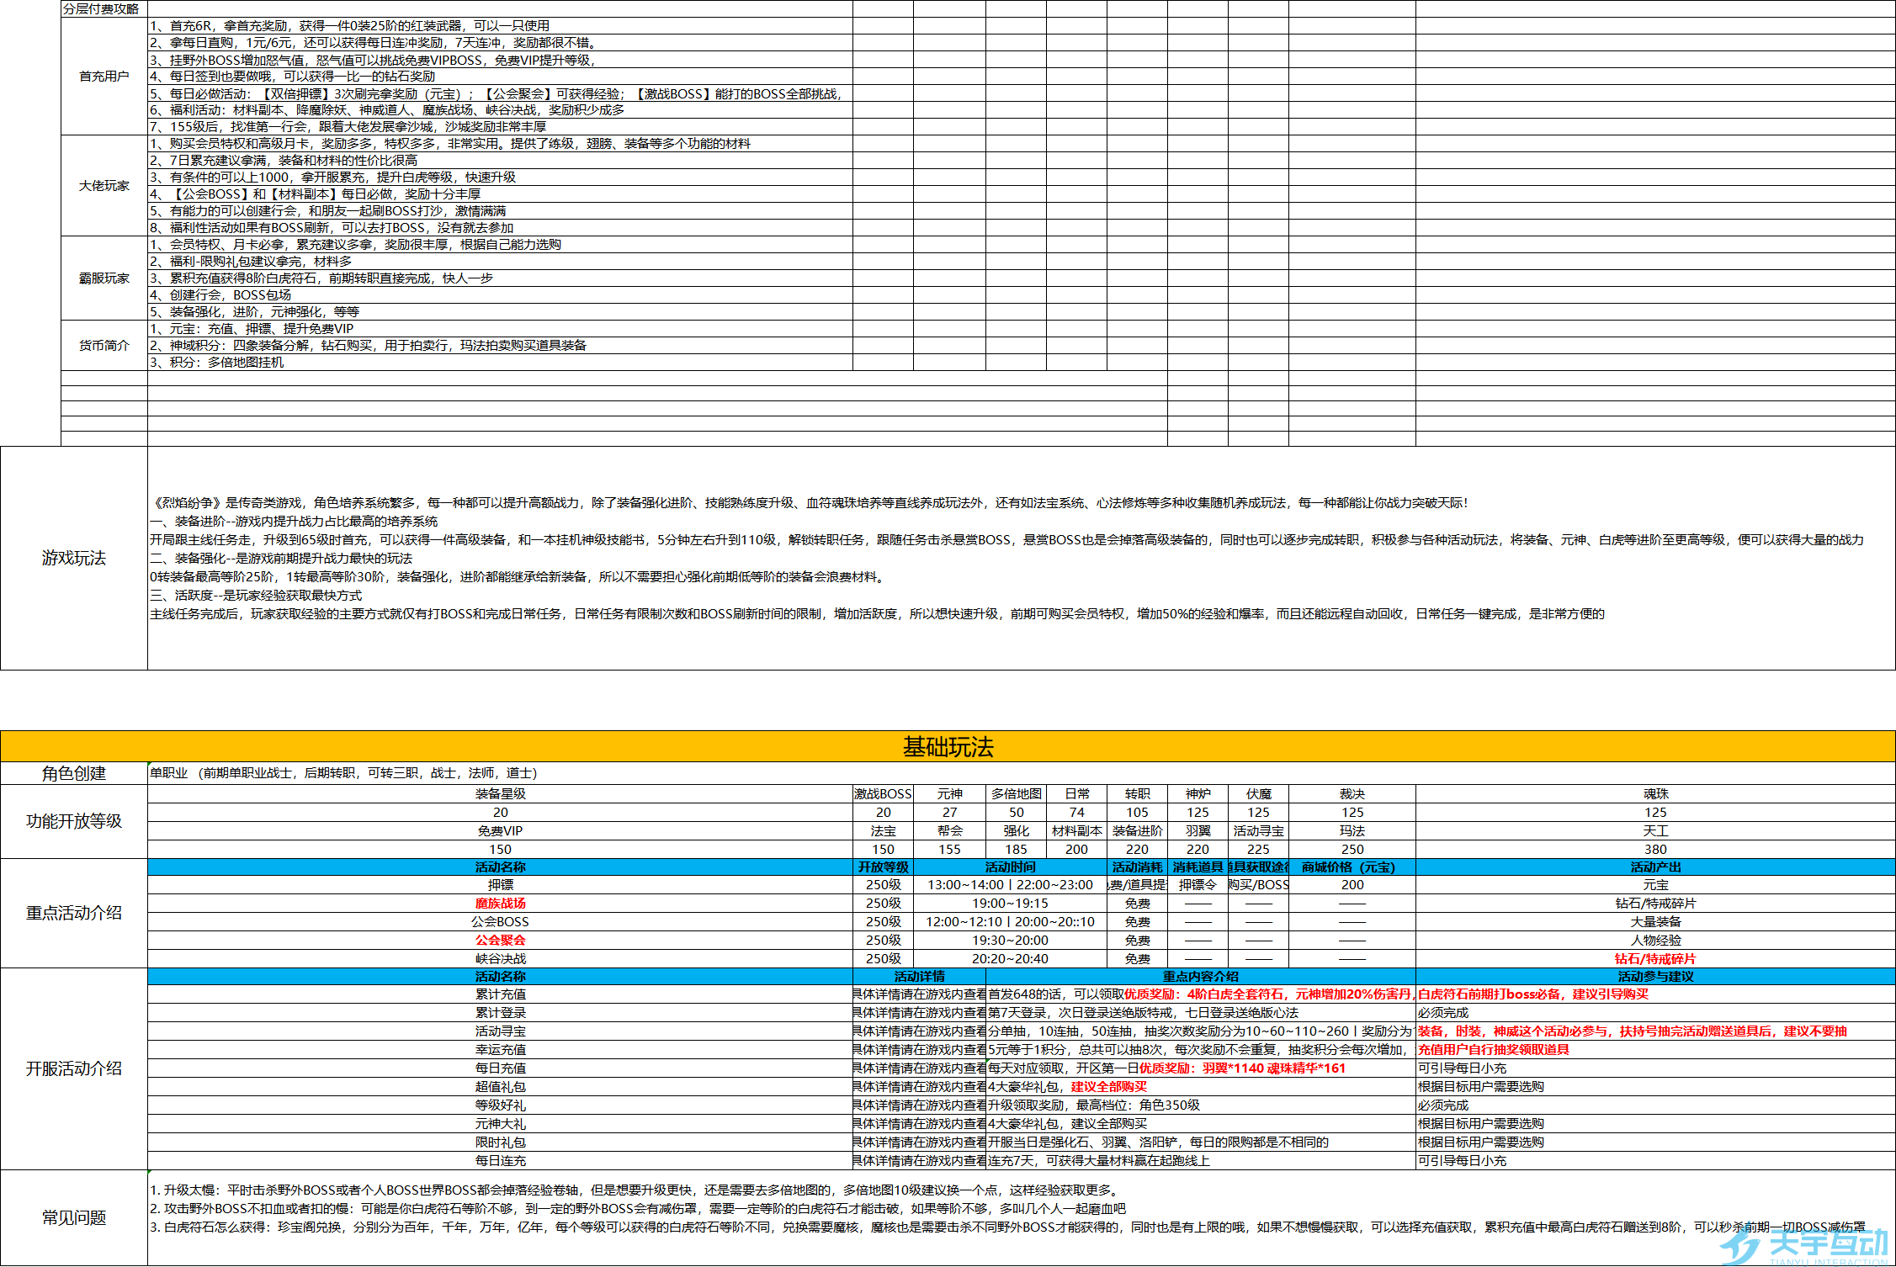Click the 天工 cell
The width and height of the screenshot is (1896, 1267).
point(1655,831)
